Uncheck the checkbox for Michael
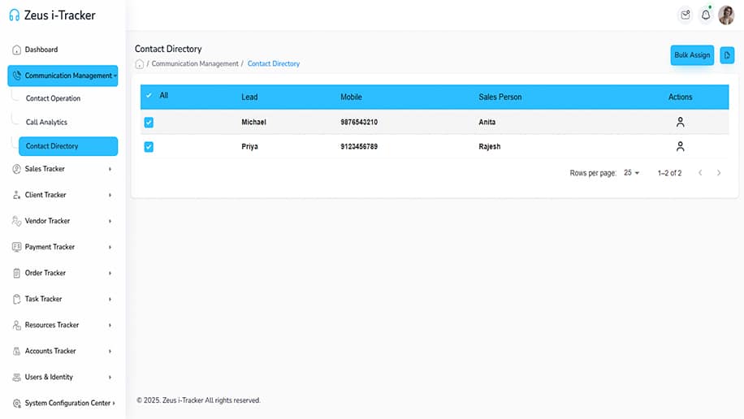Viewport: 744px width, 419px height. (149, 123)
